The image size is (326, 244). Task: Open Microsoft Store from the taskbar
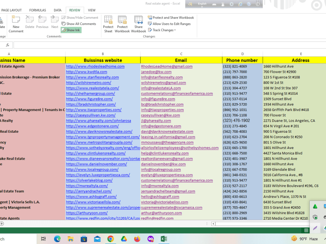pyautogui.click(x=84, y=239)
